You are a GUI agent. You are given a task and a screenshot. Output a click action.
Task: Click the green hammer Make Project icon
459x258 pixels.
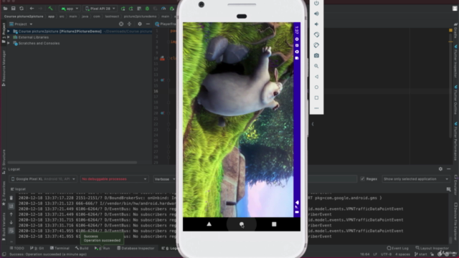click(50, 9)
